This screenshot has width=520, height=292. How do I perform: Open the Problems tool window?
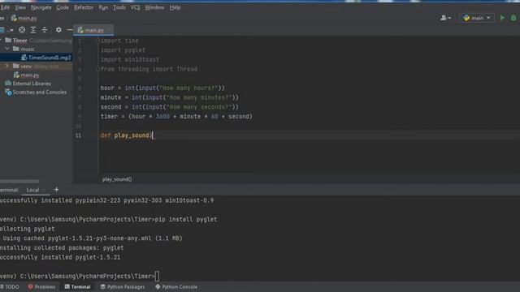[x=41, y=286]
